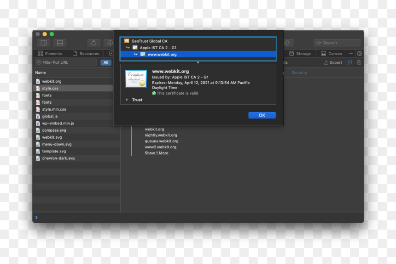
Task: Click the green zoom window button
Action: (x=52, y=34)
